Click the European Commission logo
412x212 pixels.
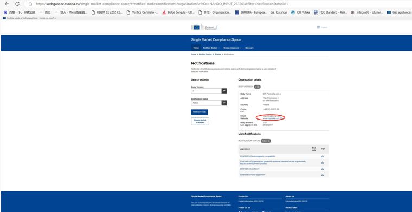[204, 27]
